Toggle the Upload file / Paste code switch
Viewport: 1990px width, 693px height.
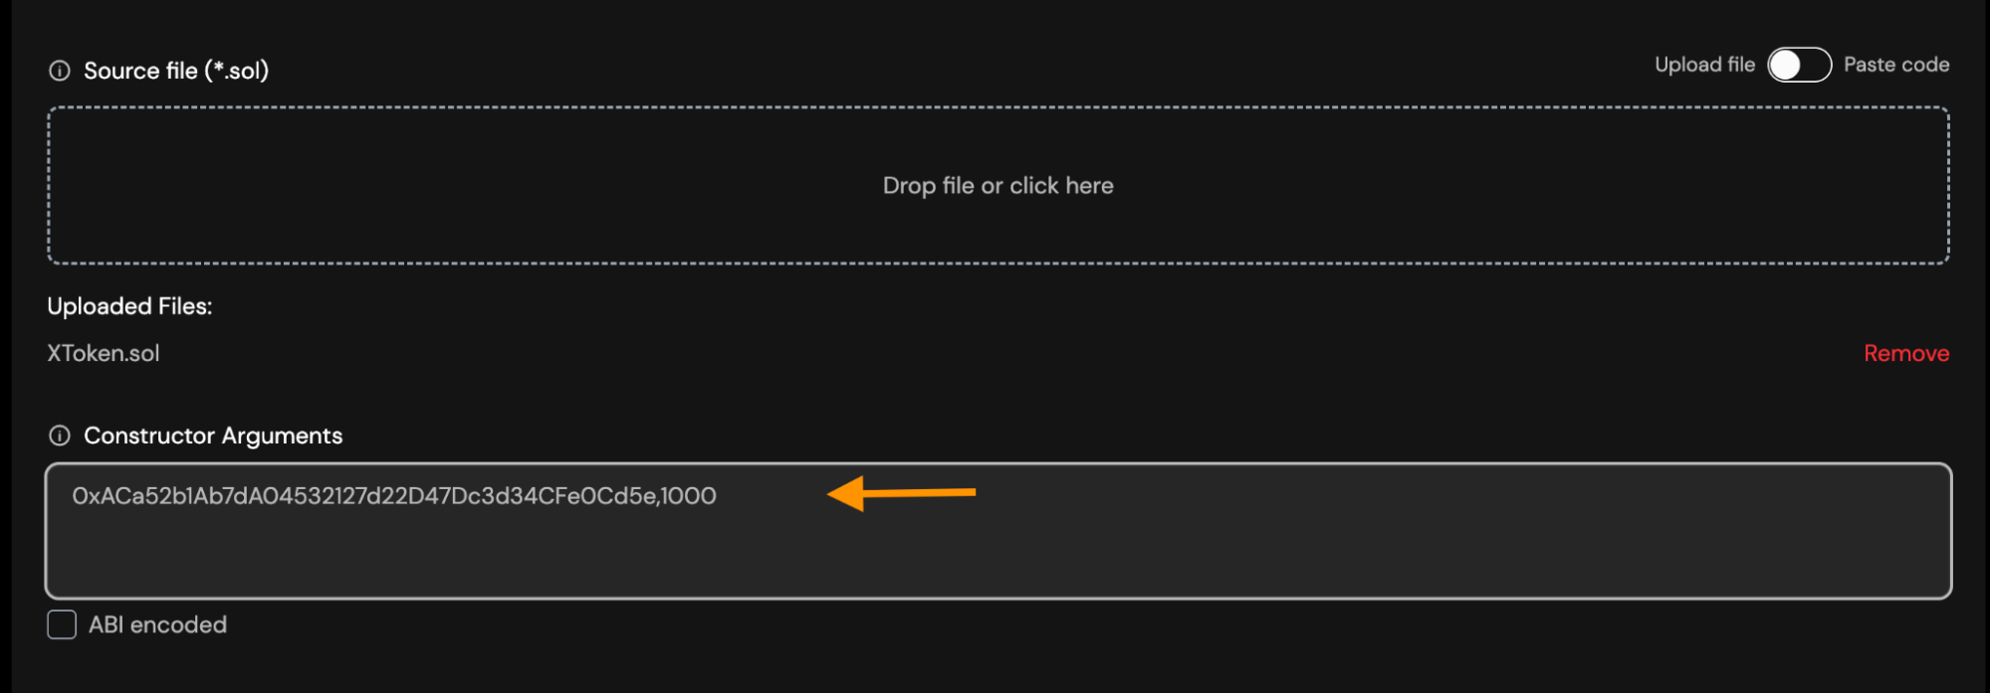pos(1799,65)
